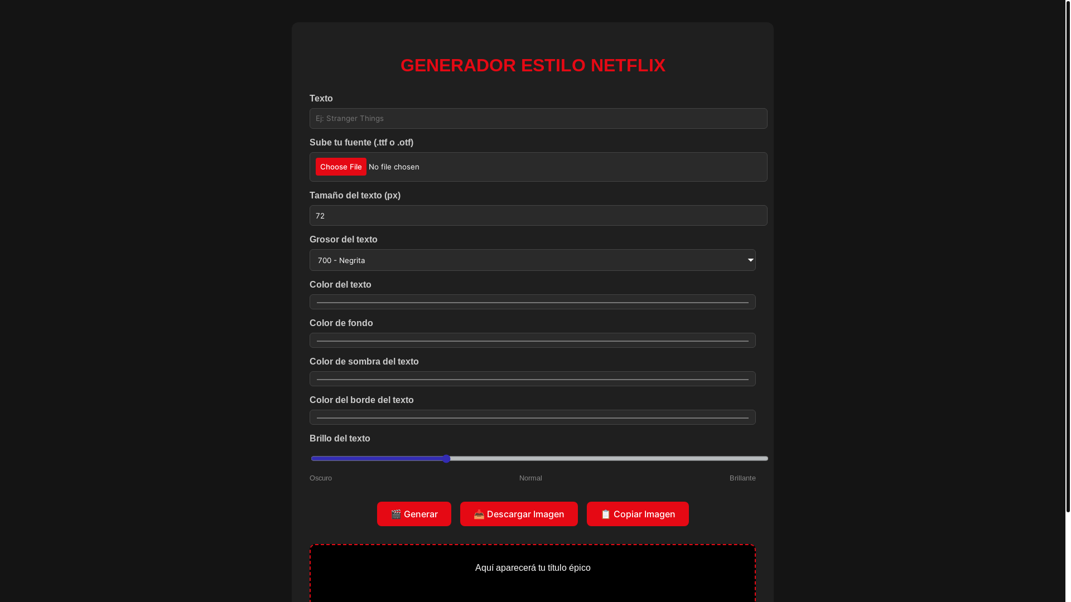Viewport: 1071px width, 602px height.
Task: Click the Generar button
Action: coord(414,514)
